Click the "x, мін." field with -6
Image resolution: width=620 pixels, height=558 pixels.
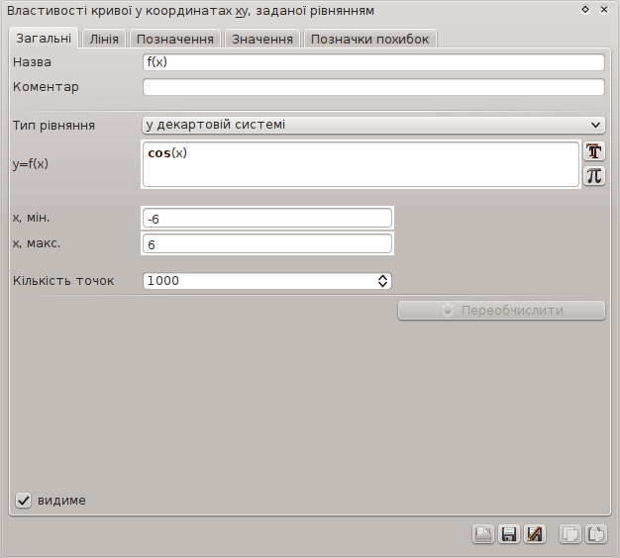click(267, 219)
